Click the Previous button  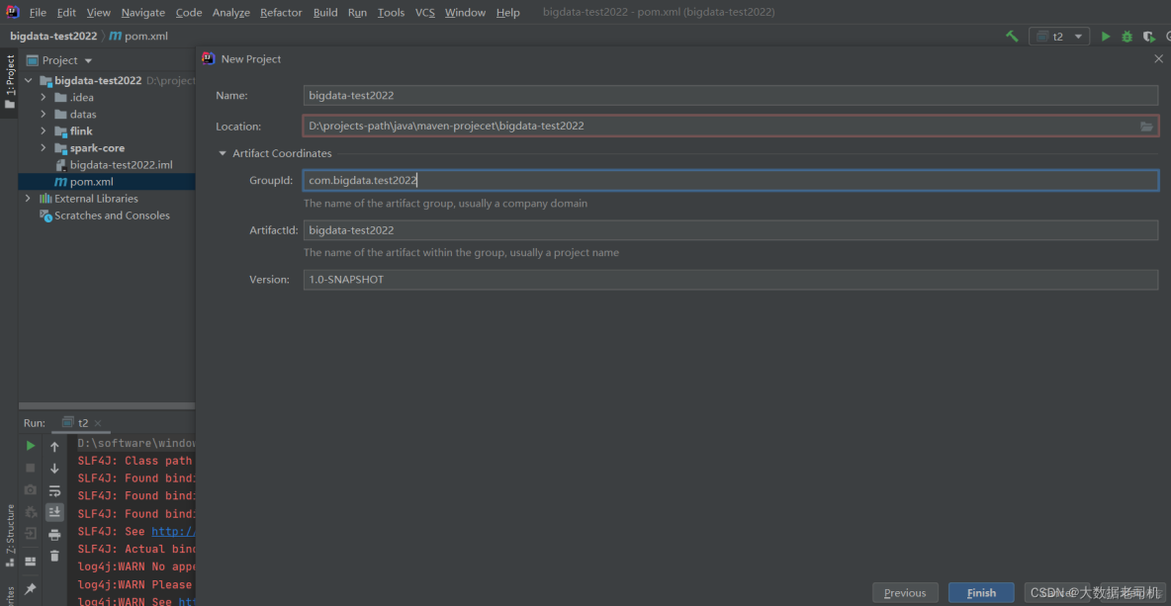coord(905,592)
